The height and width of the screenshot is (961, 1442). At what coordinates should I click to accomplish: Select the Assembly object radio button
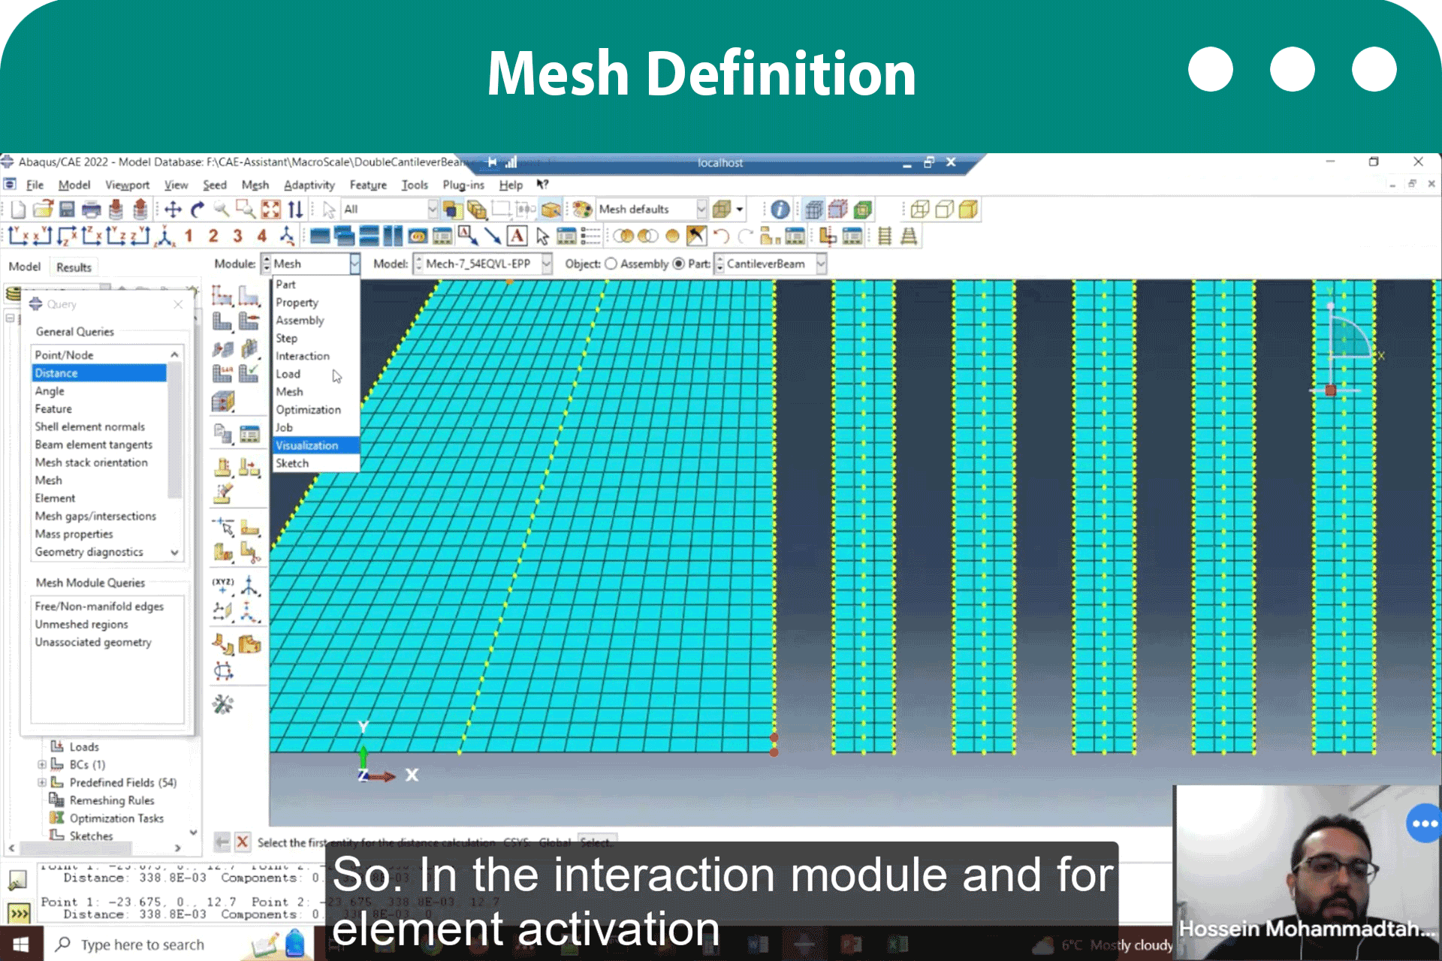tap(611, 264)
